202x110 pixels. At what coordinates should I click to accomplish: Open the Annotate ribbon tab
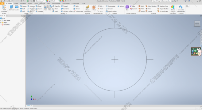(x=23, y=3)
